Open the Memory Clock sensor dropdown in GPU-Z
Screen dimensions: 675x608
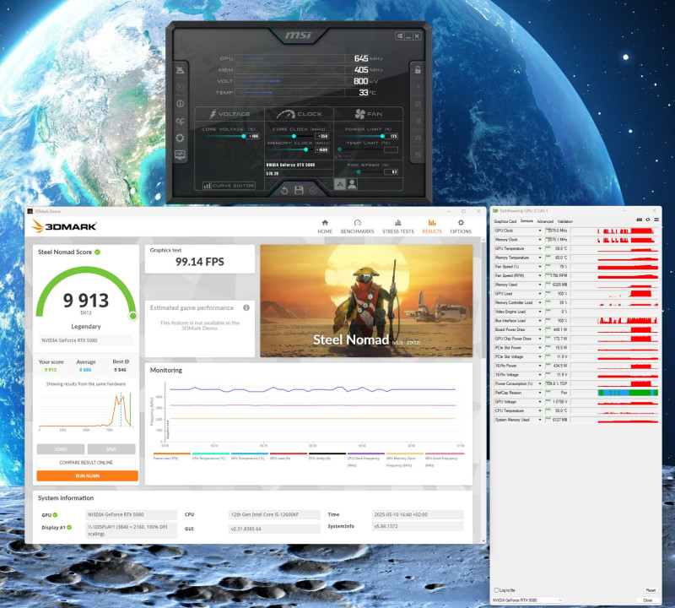pyautogui.click(x=540, y=240)
